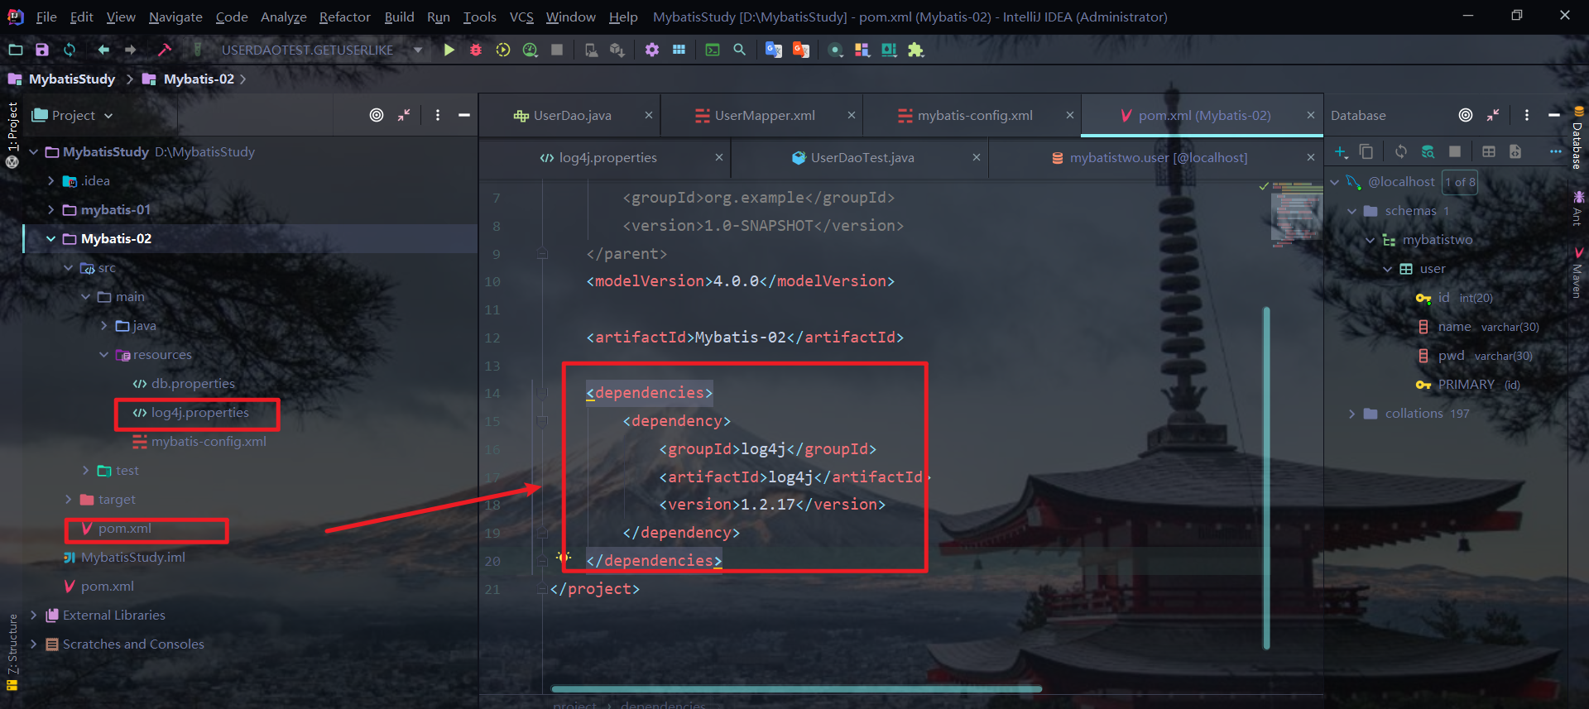The height and width of the screenshot is (709, 1589).
Task: Click duplicate data source icon
Action: [x=1366, y=151]
